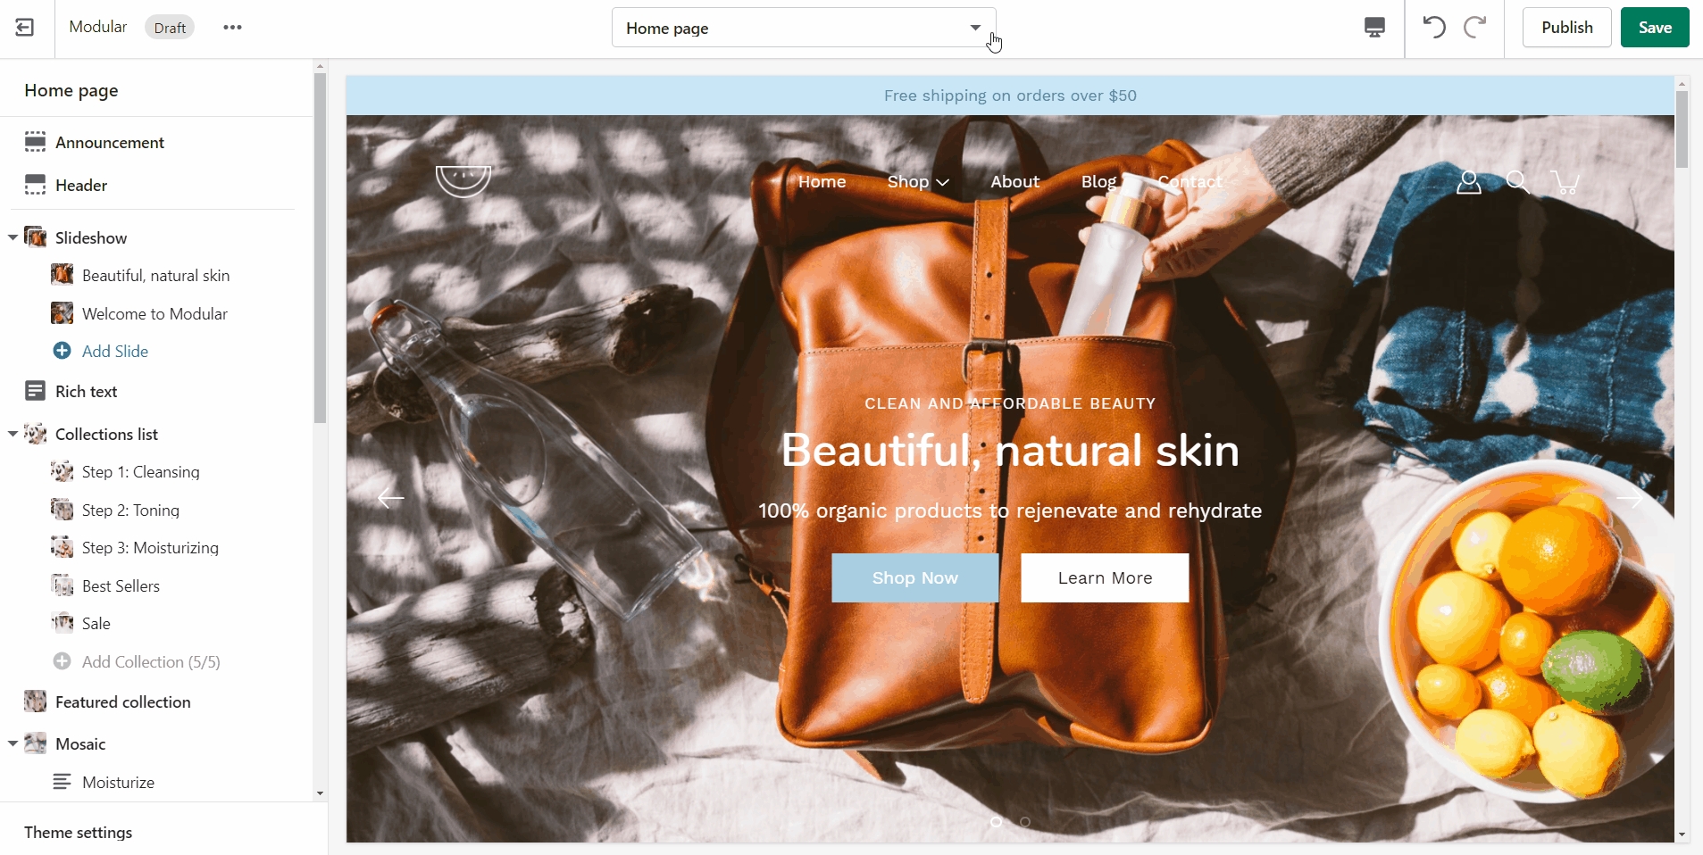Select the first slideshow dot indicator
This screenshot has width=1703, height=855.
996,822
